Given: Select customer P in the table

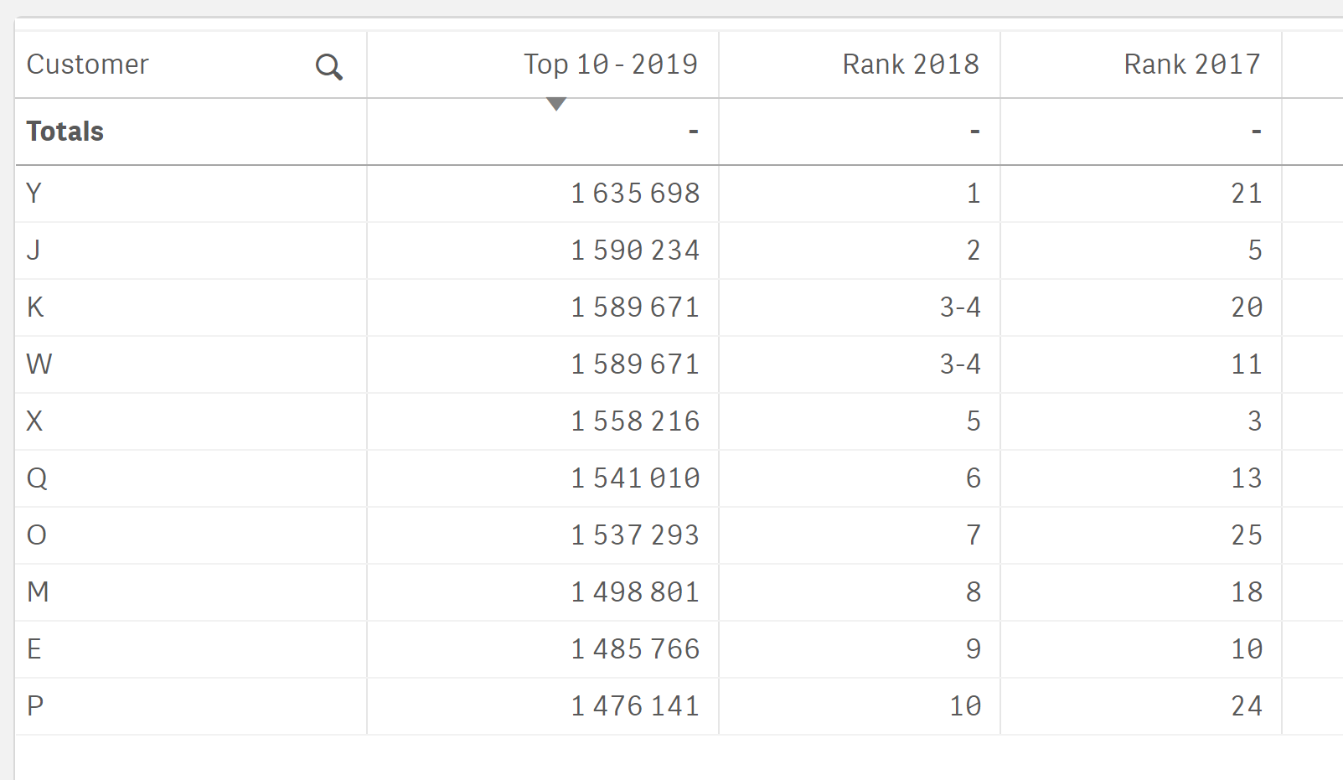Looking at the screenshot, I should (34, 705).
